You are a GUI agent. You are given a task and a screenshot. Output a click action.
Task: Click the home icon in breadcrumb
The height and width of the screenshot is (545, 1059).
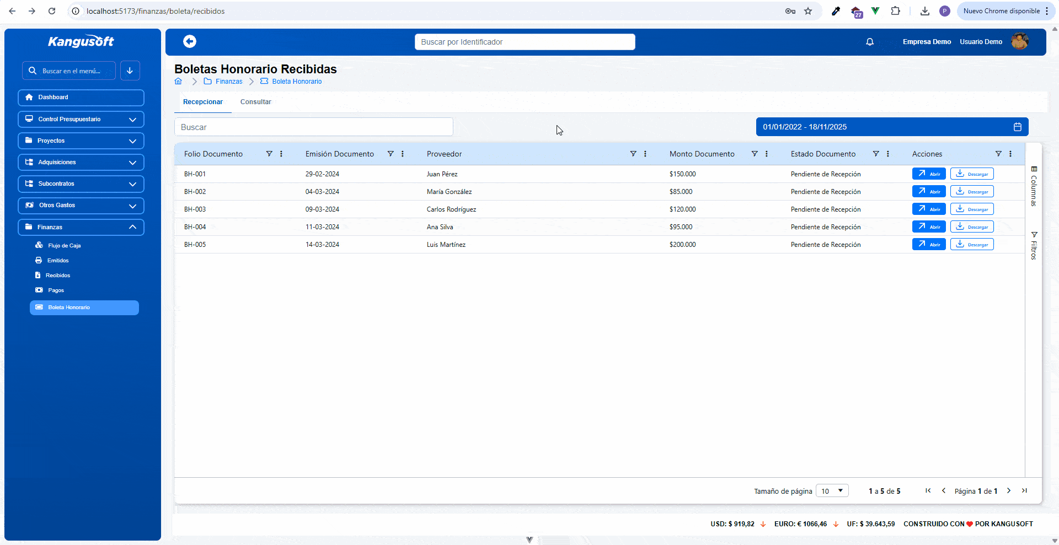pos(178,81)
